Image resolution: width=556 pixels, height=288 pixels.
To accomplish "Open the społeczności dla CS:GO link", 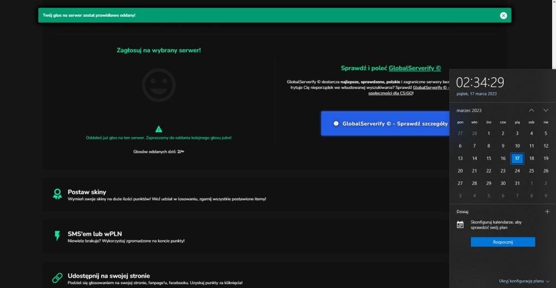I will [x=390, y=93].
